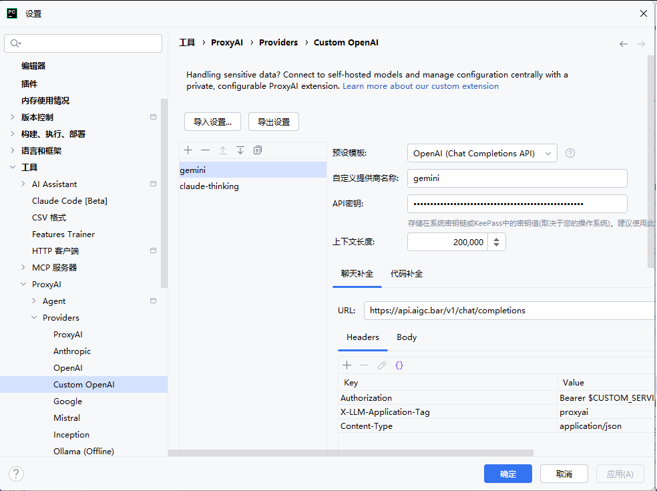Open the help question mark at dialog bottom

(x=16, y=474)
